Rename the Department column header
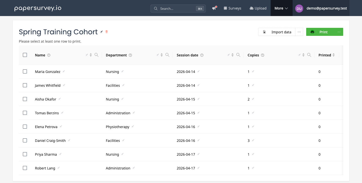The image size is (362, 183). click(158, 55)
